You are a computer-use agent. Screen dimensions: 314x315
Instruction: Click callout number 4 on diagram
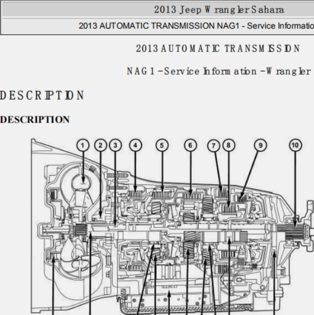click(135, 145)
